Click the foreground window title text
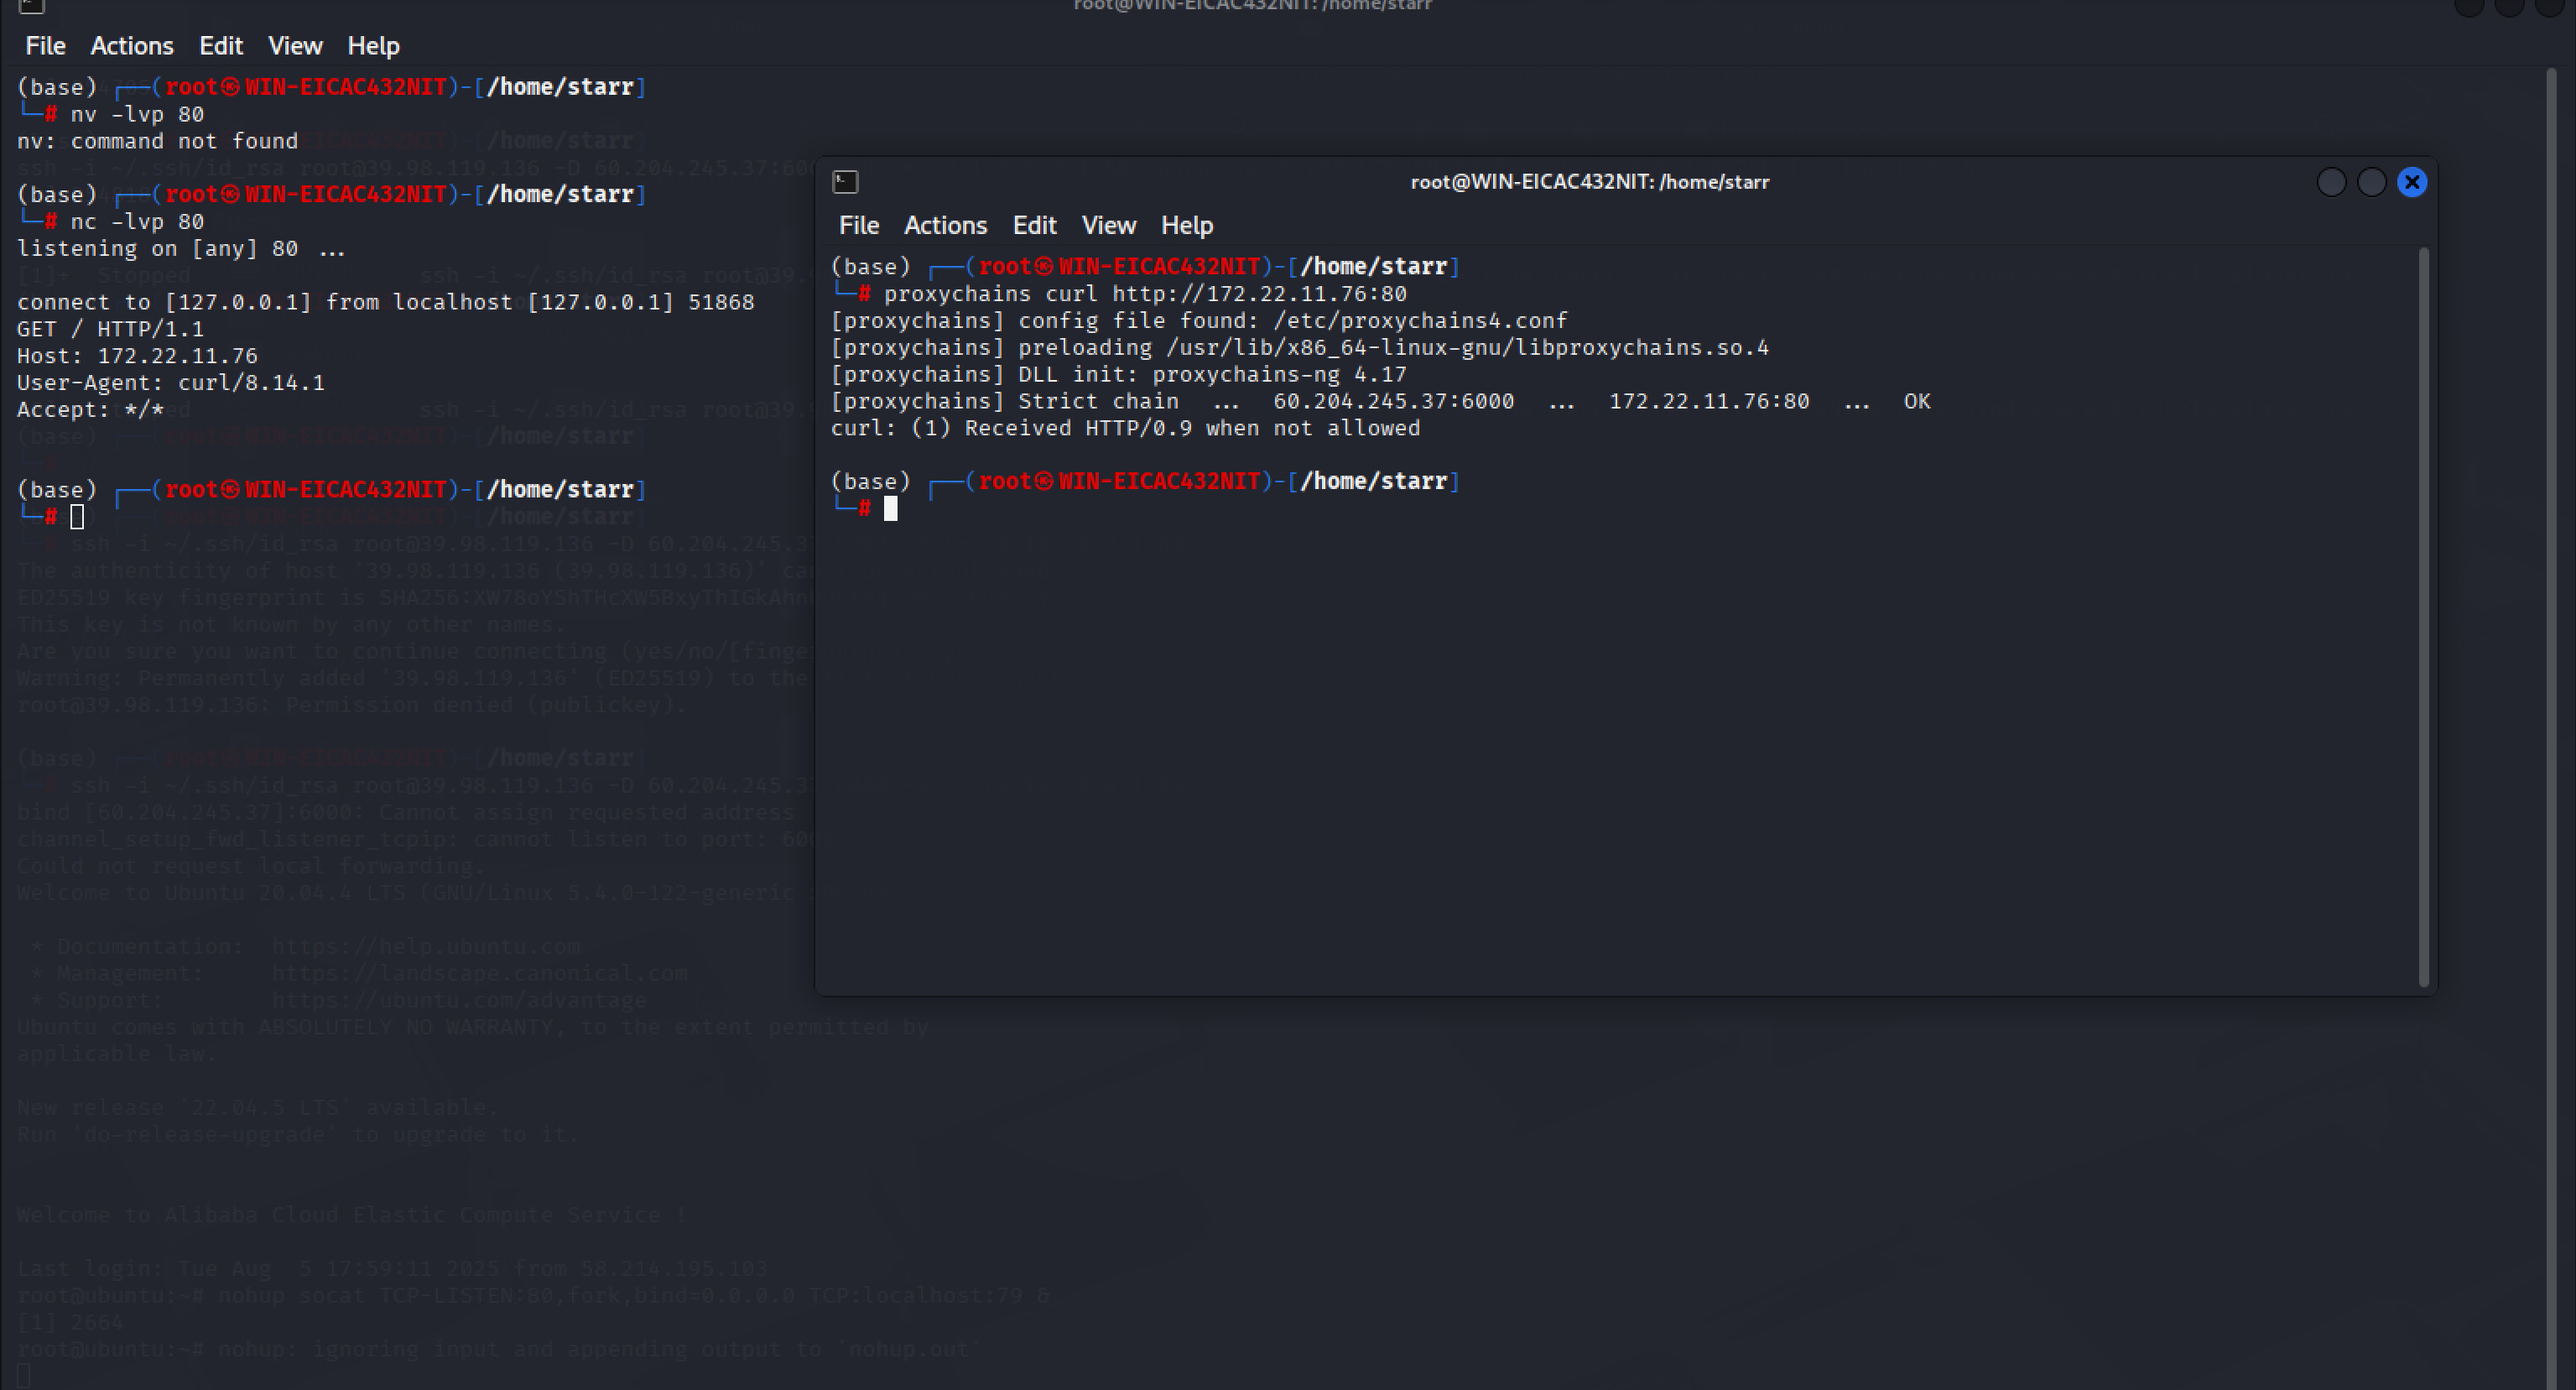Image resolution: width=2576 pixels, height=1390 pixels. point(1589,182)
